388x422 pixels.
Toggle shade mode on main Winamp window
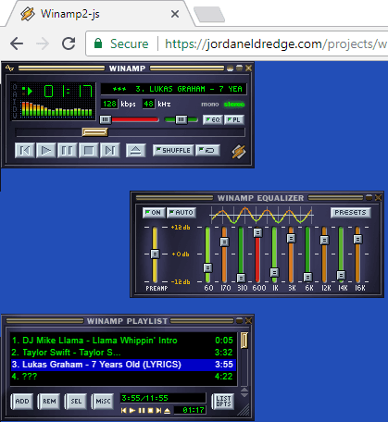239,68
